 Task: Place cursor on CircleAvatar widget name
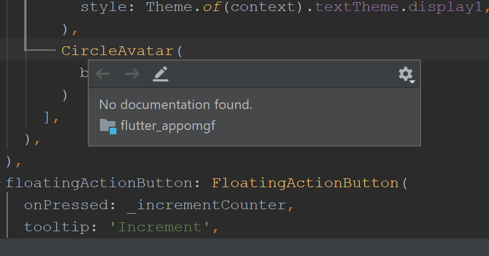pyautogui.click(x=117, y=51)
